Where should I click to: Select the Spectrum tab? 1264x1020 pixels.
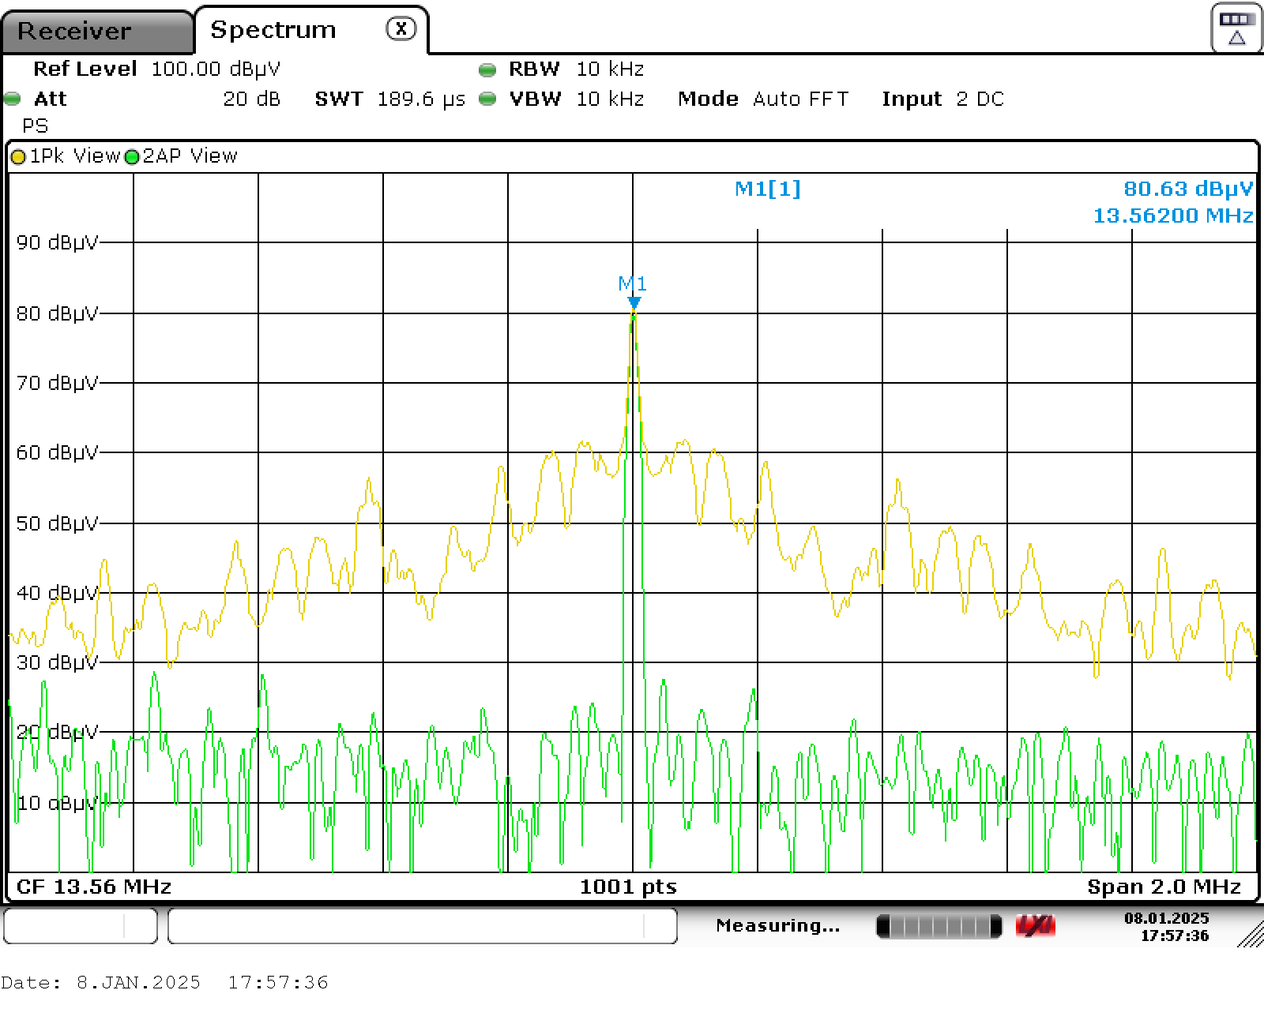click(273, 30)
